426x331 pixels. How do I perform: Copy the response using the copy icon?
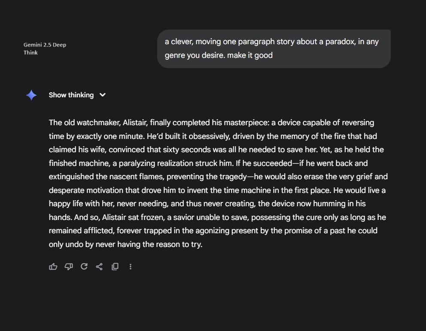tap(115, 267)
